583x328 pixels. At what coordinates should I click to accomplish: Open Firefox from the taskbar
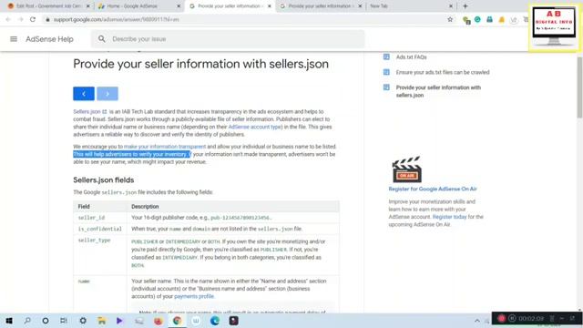click(x=158, y=321)
